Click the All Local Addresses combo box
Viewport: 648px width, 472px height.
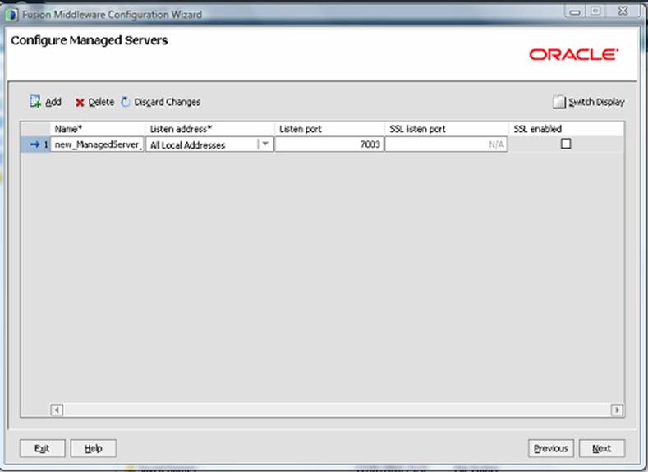209,144
